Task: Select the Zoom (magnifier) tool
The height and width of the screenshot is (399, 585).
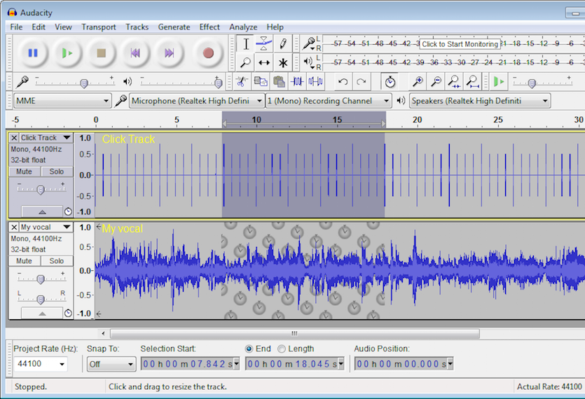Action: [x=246, y=62]
